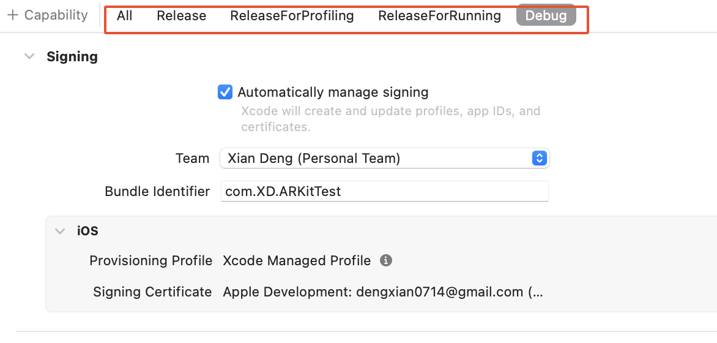Screen dimensions: 717x343
Task: Click the blue up-down arrows on Team popup
Action: click(539, 159)
